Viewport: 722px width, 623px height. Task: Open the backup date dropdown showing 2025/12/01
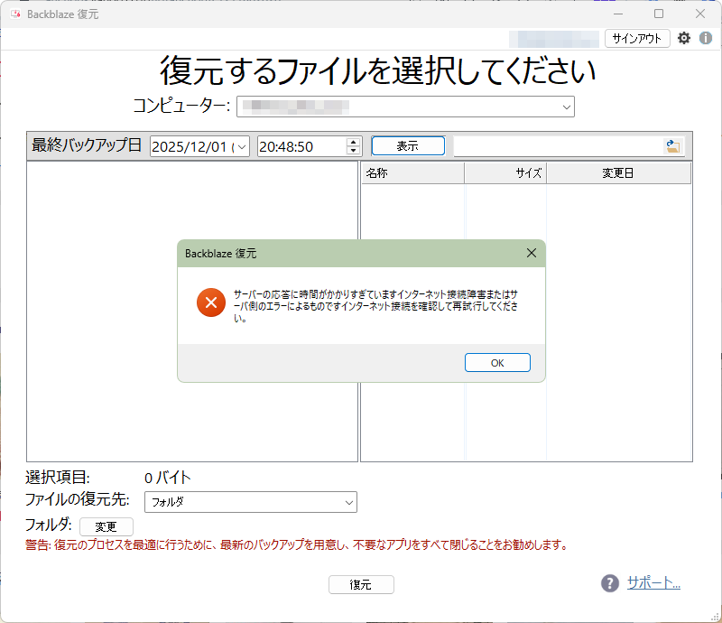click(x=241, y=145)
